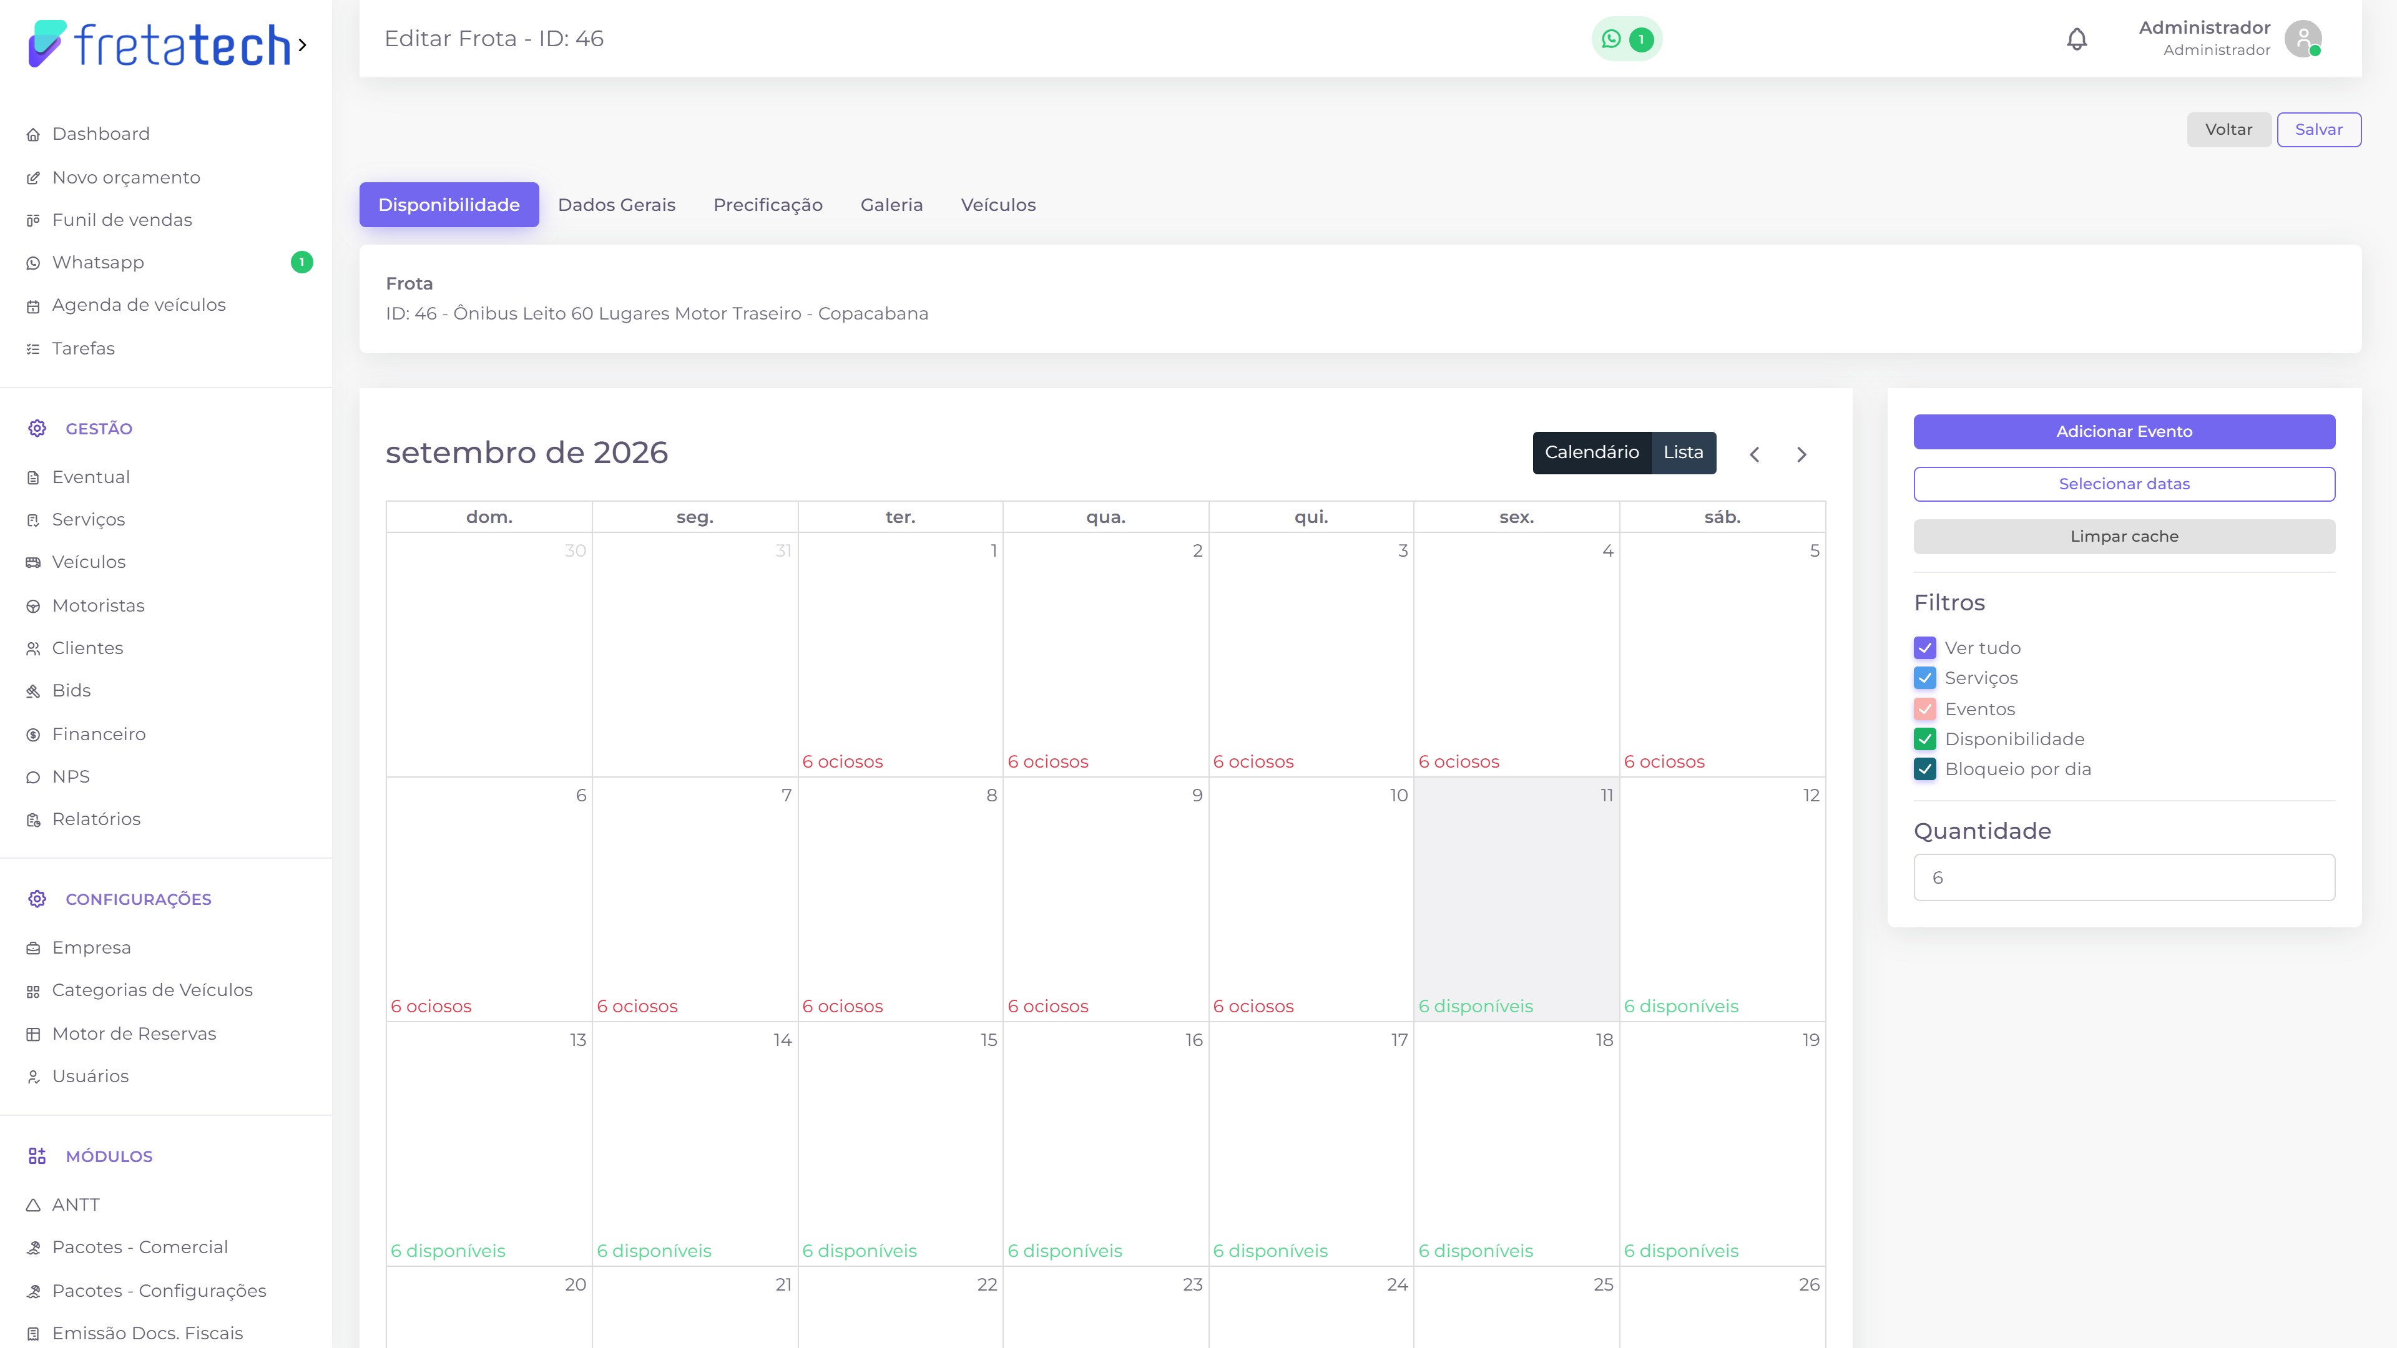Click "6 disponíveis" on September 12
2397x1348 pixels.
(1682, 1007)
